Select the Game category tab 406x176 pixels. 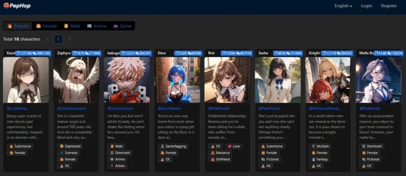click(122, 26)
